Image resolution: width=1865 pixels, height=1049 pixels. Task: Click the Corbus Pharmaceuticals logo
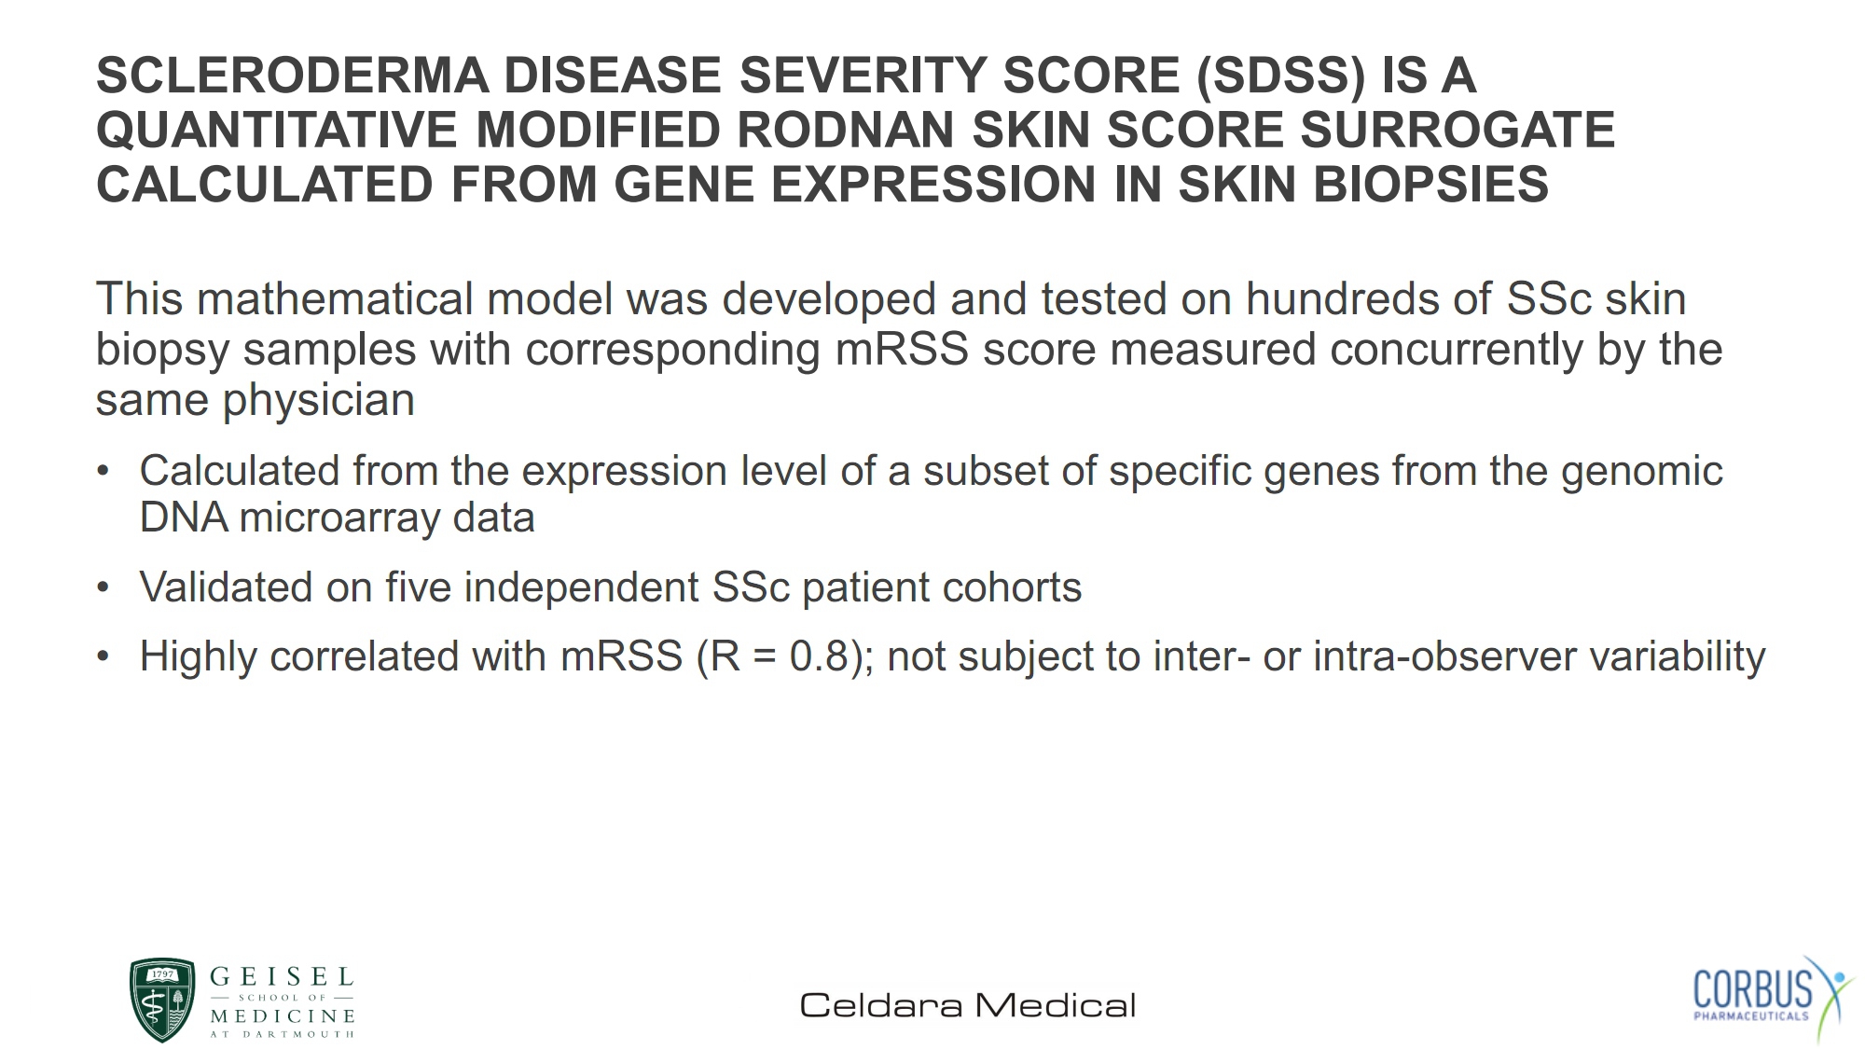pyautogui.click(x=1774, y=999)
